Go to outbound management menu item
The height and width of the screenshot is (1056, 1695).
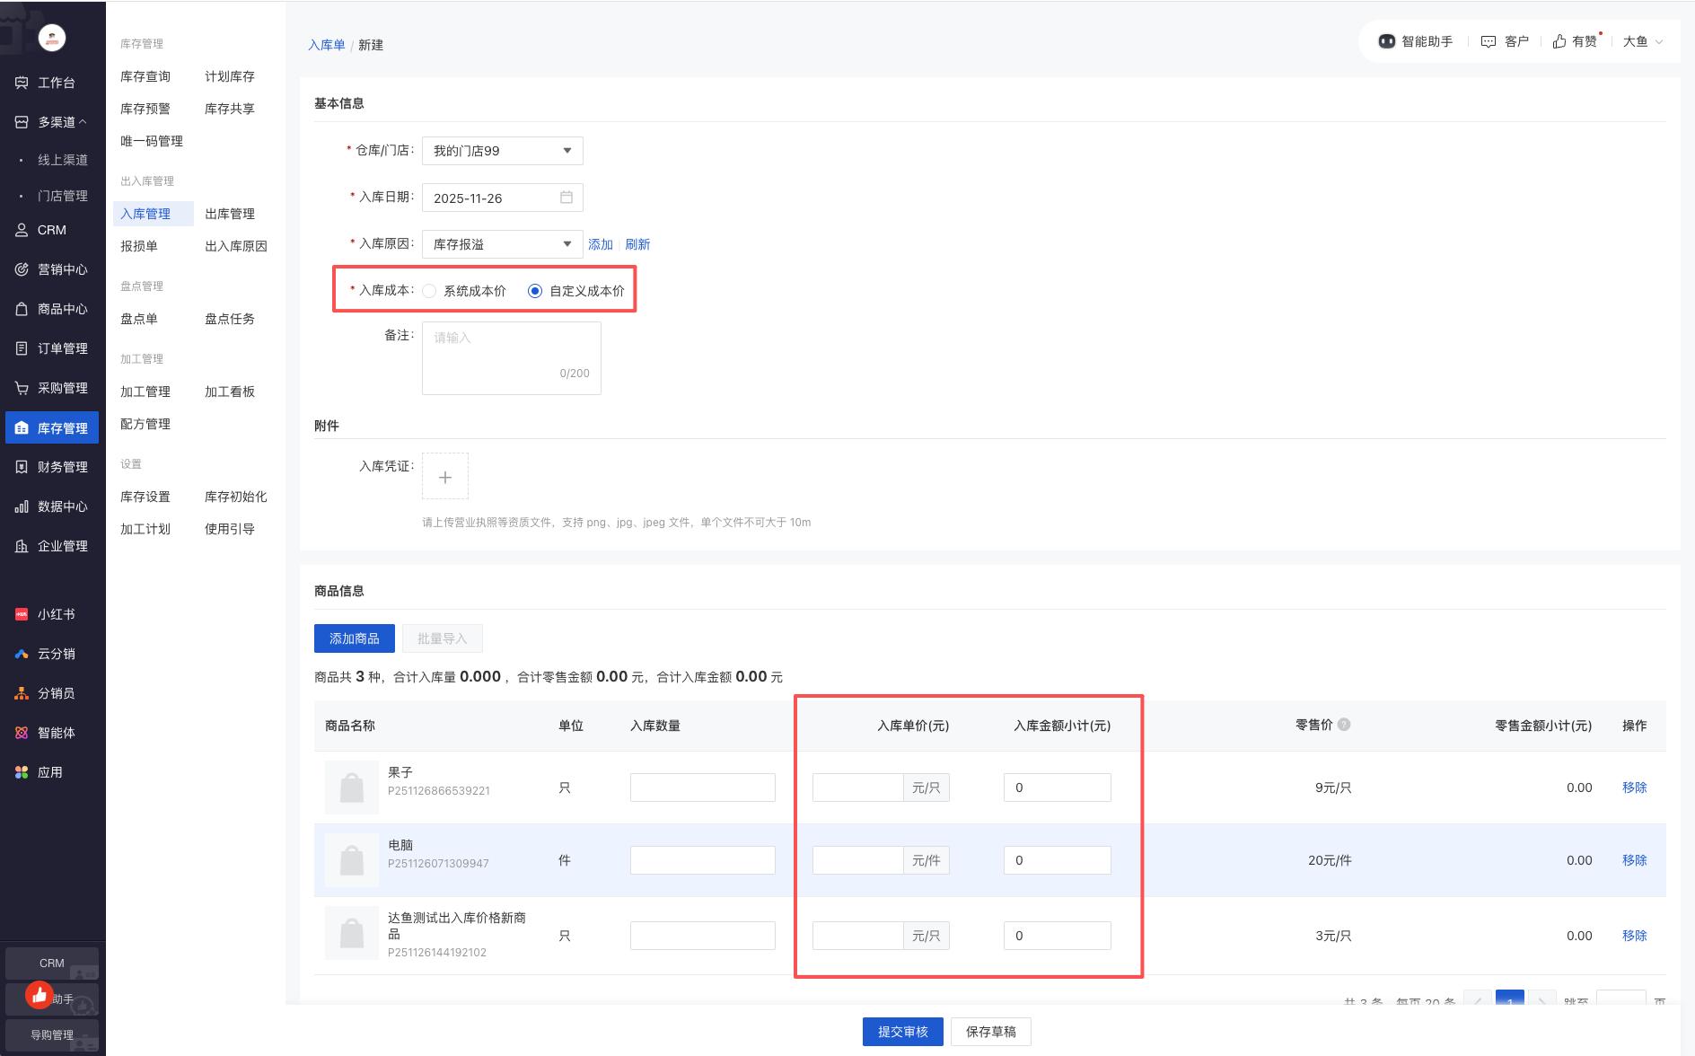coord(230,214)
